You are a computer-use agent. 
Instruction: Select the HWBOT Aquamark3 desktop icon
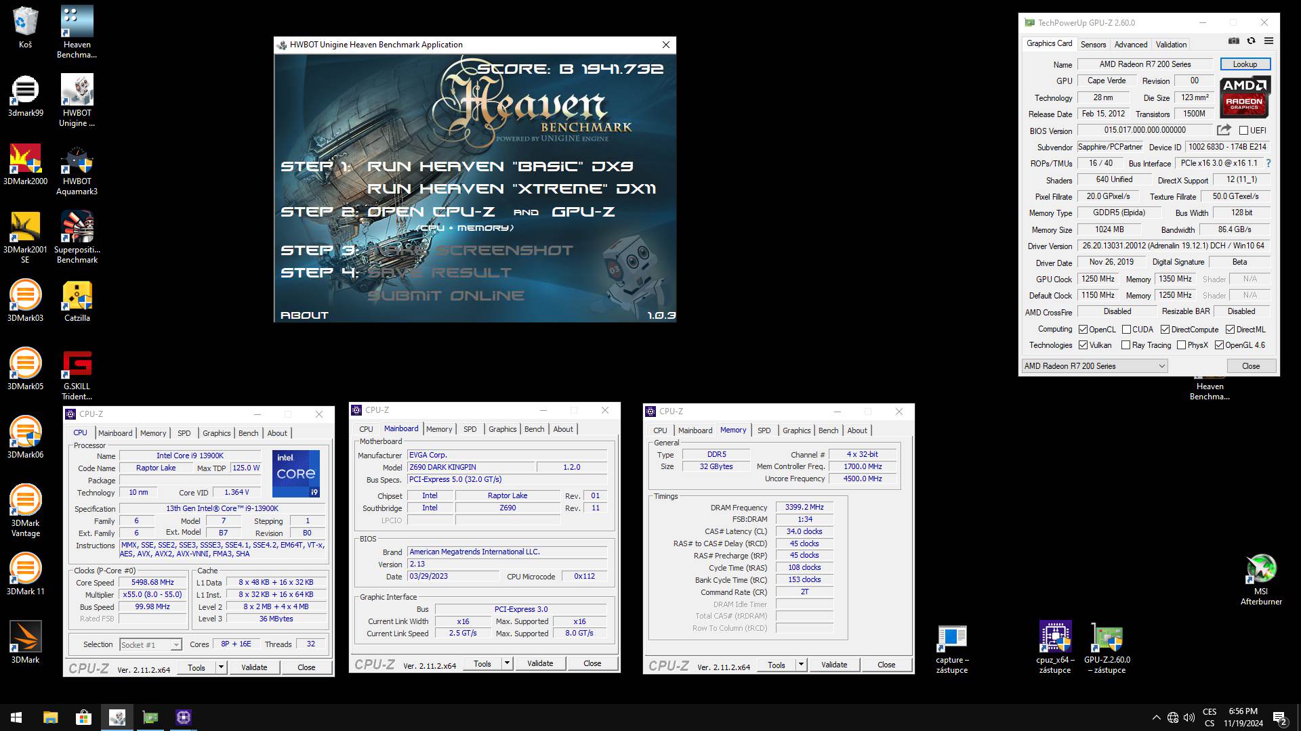click(77, 169)
